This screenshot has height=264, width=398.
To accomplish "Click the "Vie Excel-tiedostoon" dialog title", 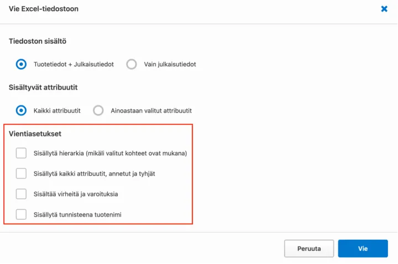I will tap(44, 9).
